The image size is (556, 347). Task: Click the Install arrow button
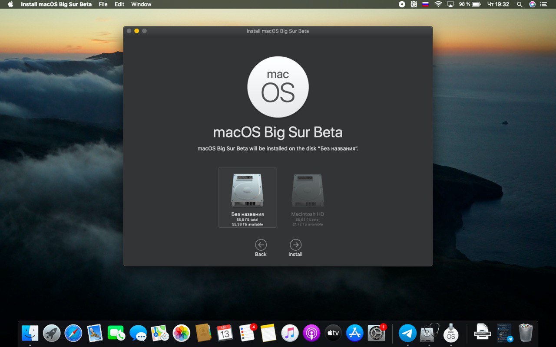click(295, 245)
